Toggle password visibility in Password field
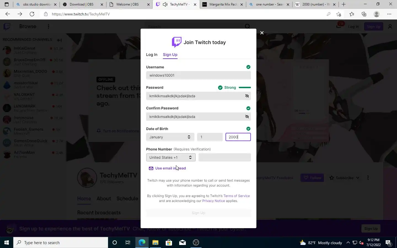This screenshot has width=397, height=248. coord(247,96)
